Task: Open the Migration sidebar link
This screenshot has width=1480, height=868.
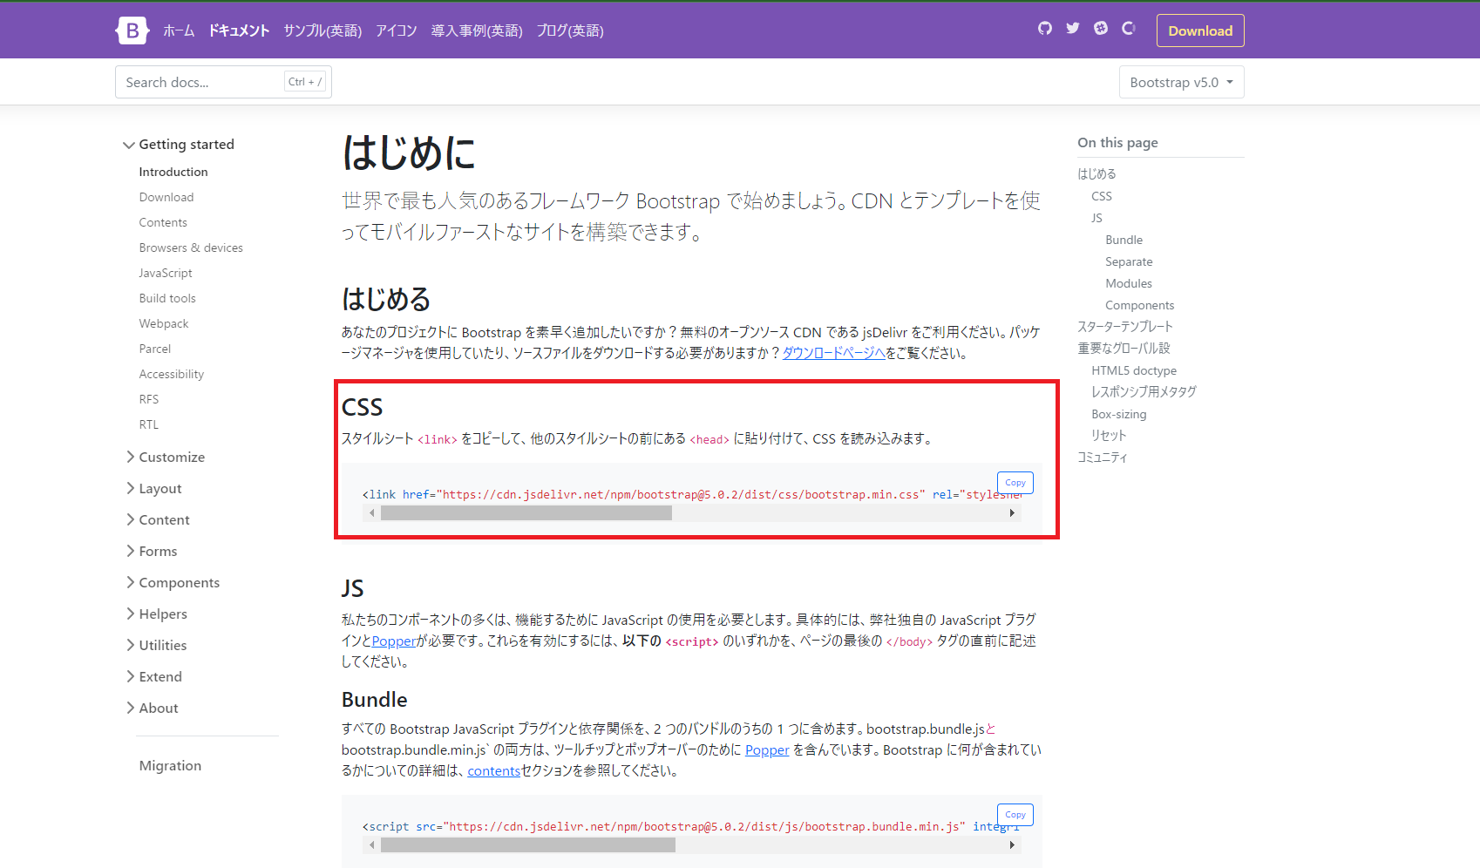Action: [170, 765]
